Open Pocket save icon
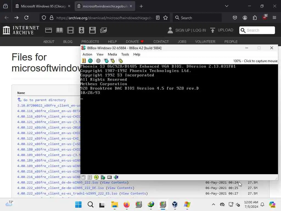This screenshot has width=281, height=211. coord(235,18)
